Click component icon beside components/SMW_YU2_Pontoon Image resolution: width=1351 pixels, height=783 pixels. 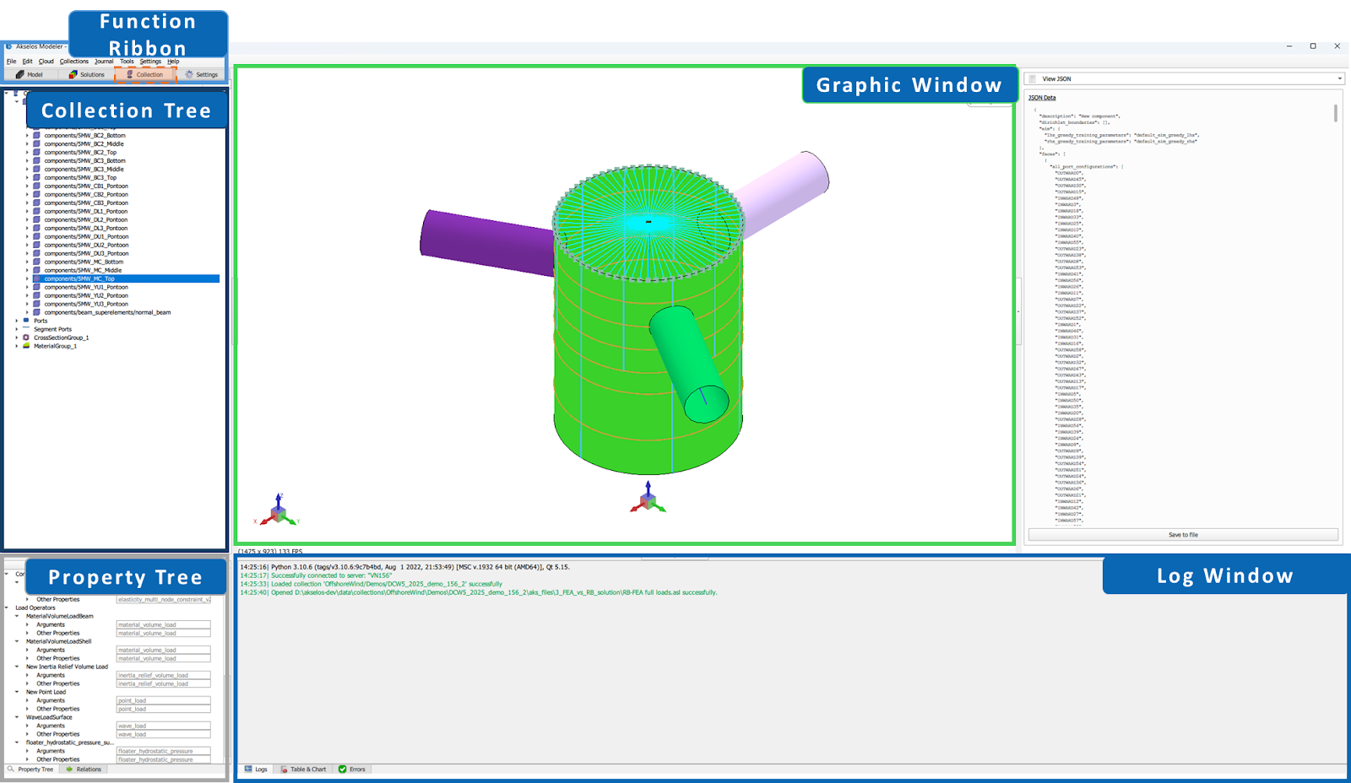(x=36, y=295)
